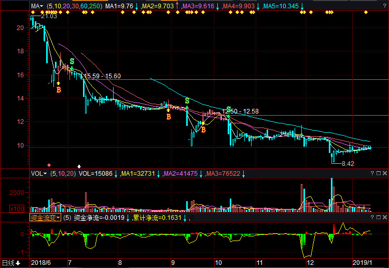This screenshot has height=268, width=389.
Task: Click the S sell marker near 12.50
Action: [x=228, y=109]
